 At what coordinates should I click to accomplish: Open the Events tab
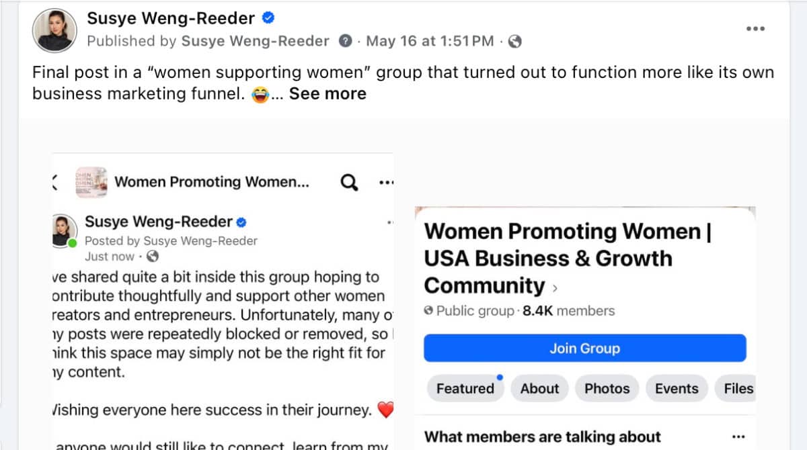click(x=677, y=388)
